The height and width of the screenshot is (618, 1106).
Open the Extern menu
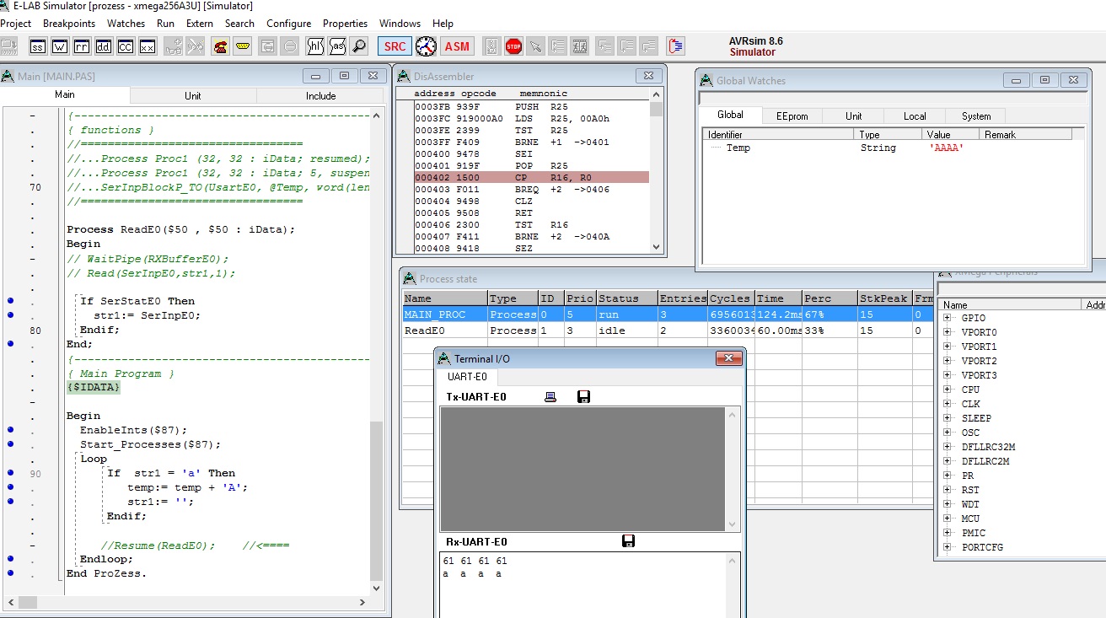(x=200, y=24)
